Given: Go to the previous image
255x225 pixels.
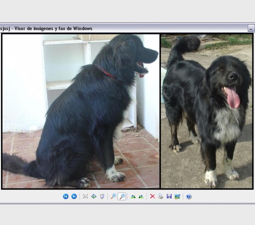Looking at the screenshot, I should pyautogui.click(x=66, y=197).
